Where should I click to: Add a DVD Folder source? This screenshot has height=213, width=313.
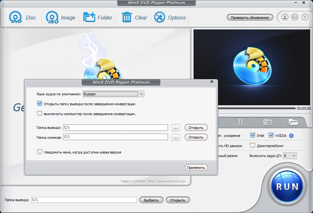[x=89, y=17]
